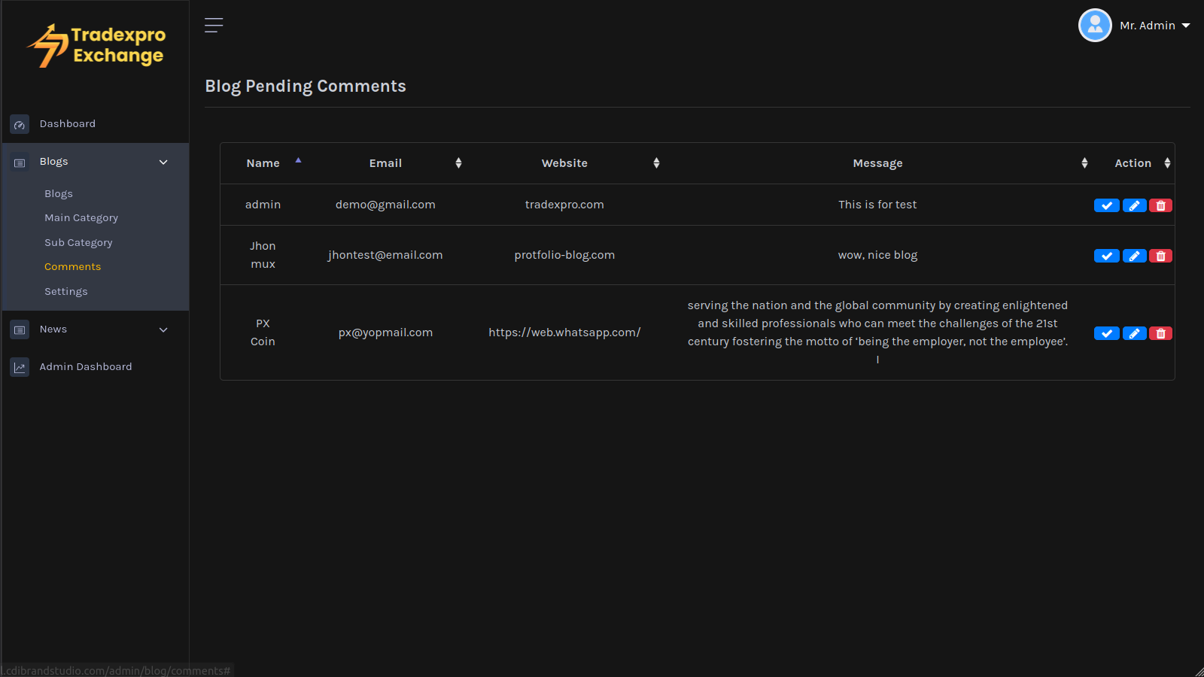Open the Sub Category page
This screenshot has height=677, width=1204.
click(78, 243)
